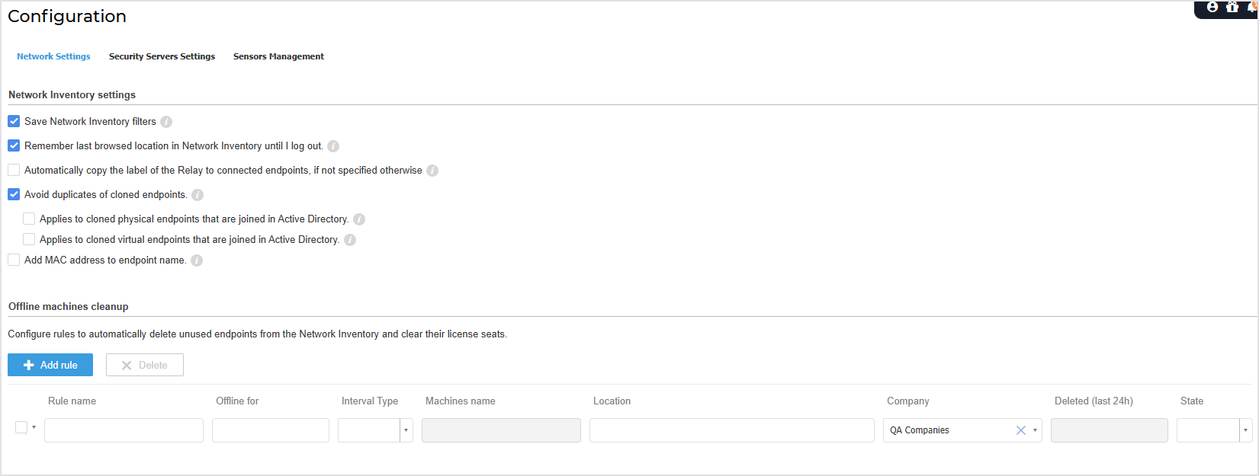Click the Offline for filter field
Image resolution: width=1259 pixels, height=476 pixels.
click(x=271, y=430)
